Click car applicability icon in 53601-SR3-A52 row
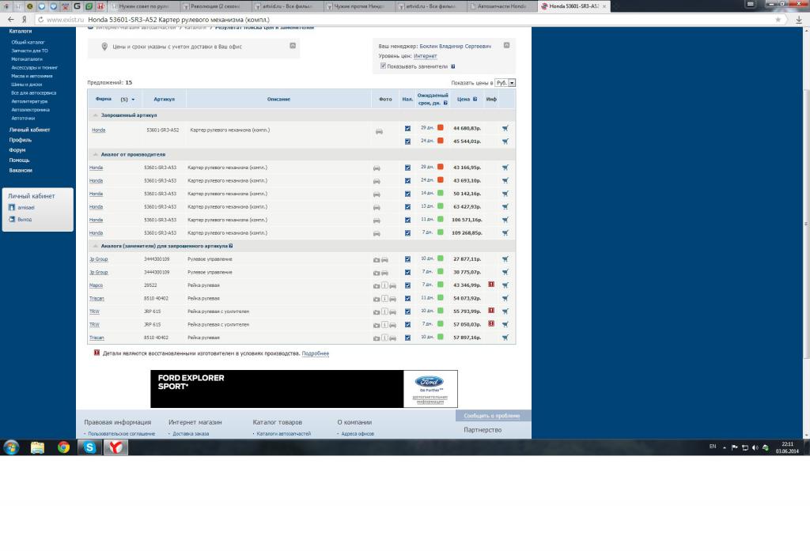This screenshot has width=810, height=551. click(x=379, y=131)
